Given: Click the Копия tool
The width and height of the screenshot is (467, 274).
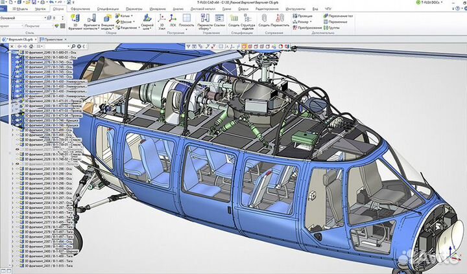Looking at the screenshot, I should coord(123,16).
